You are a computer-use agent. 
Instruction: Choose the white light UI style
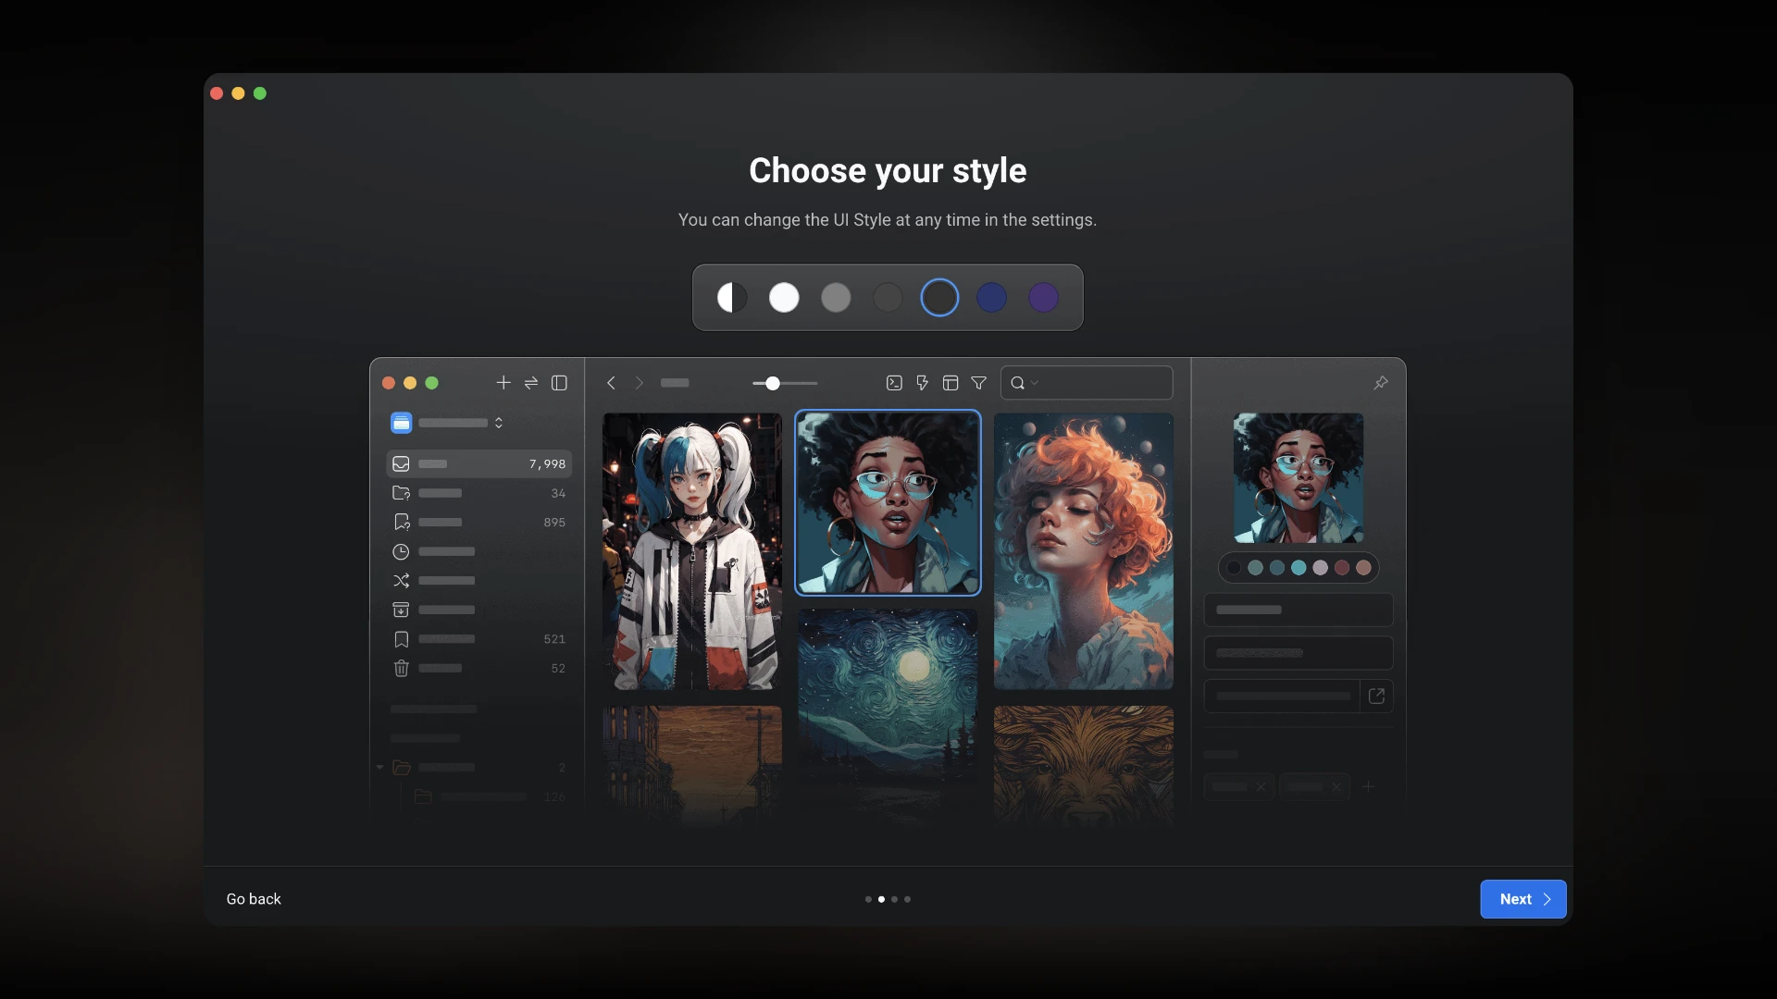[784, 298]
